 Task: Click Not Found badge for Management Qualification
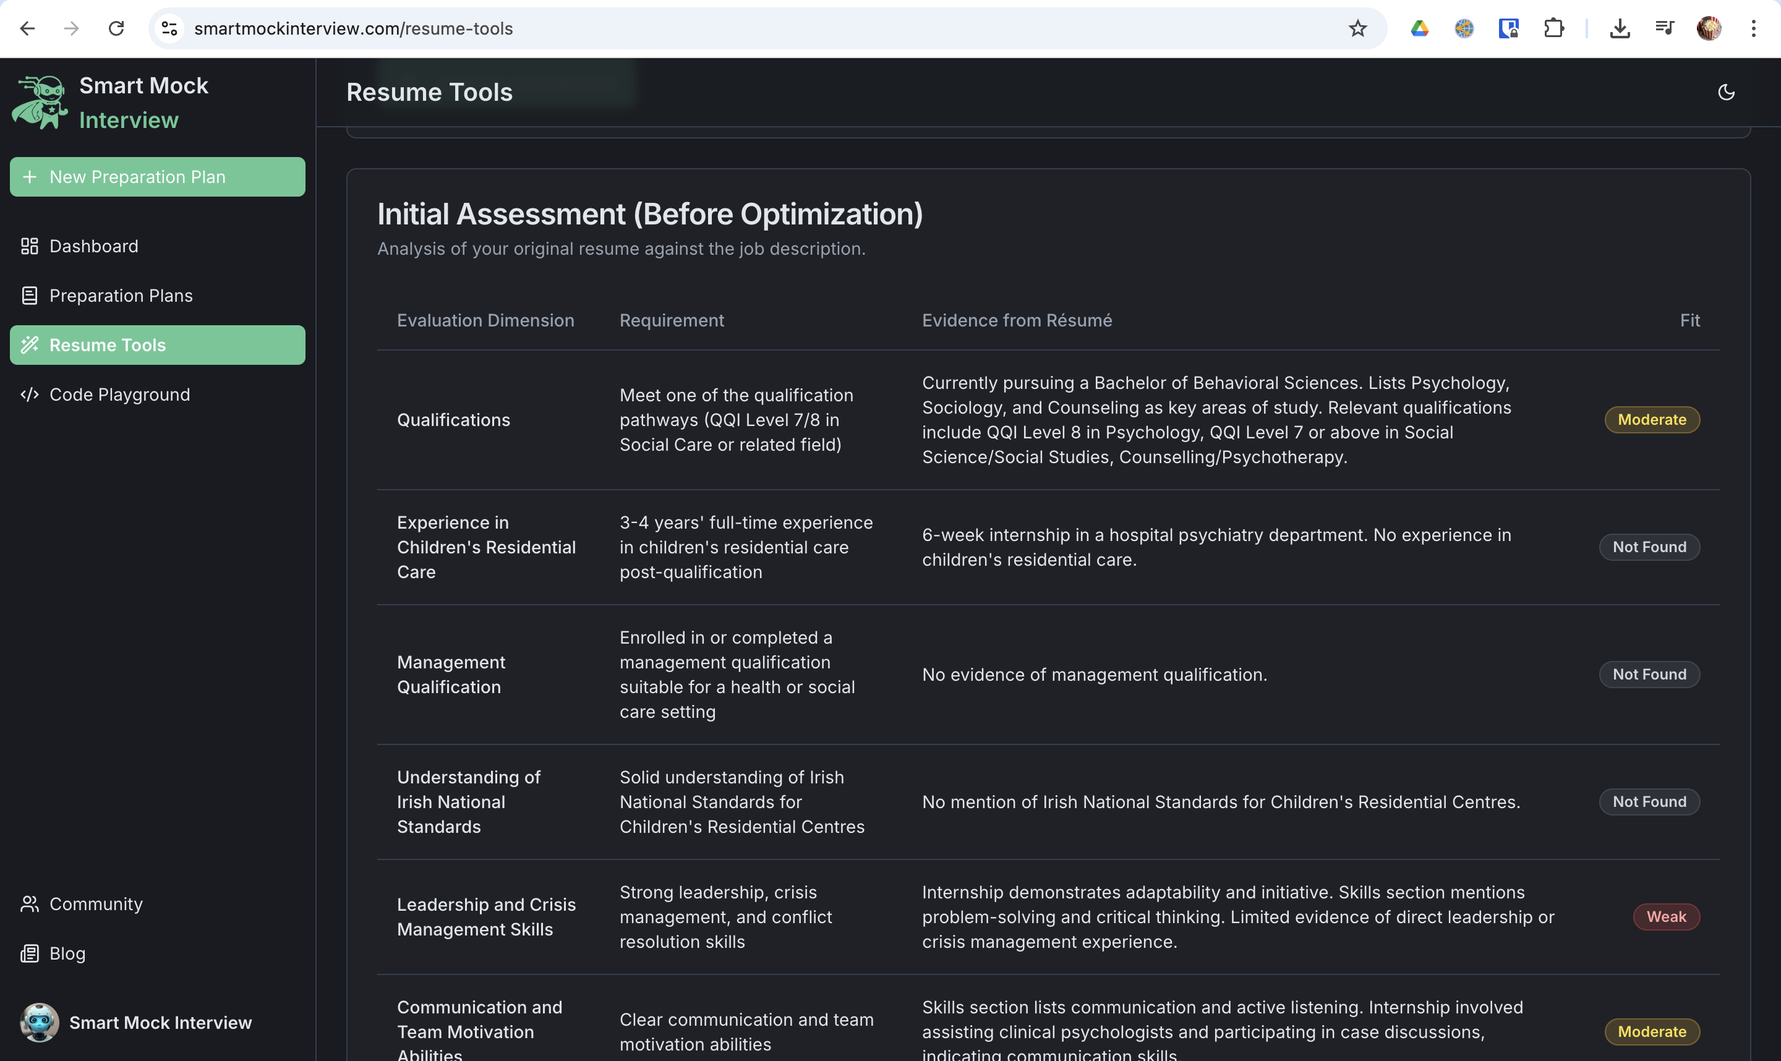tap(1649, 674)
